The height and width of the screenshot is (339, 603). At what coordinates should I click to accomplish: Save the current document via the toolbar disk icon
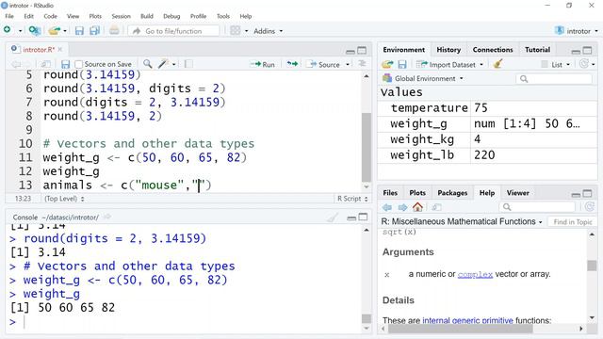[x=79, y=31]
